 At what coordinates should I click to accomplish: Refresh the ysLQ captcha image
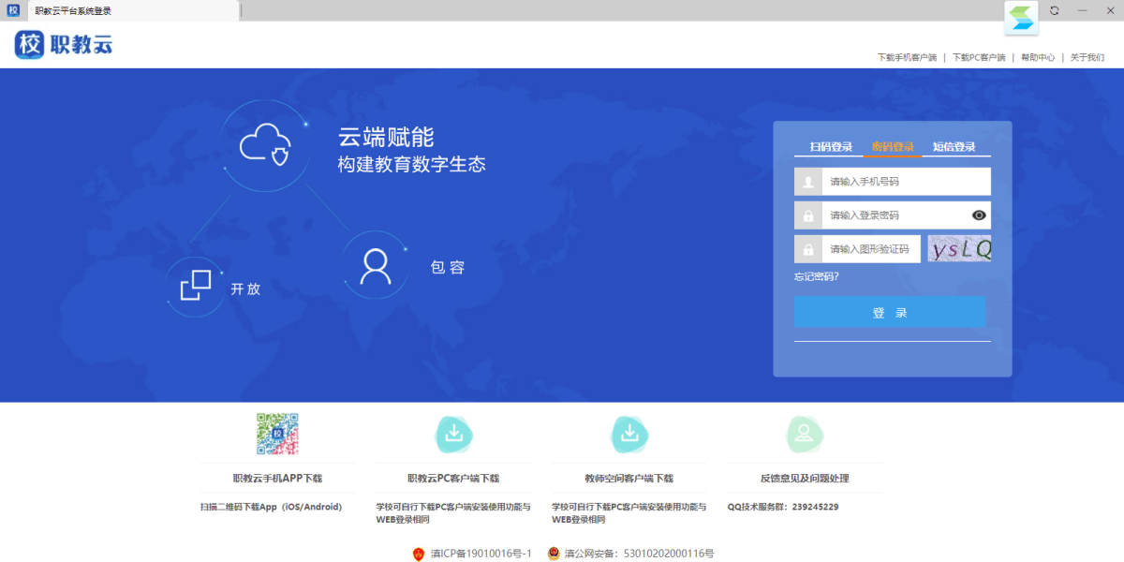point(959,248)
